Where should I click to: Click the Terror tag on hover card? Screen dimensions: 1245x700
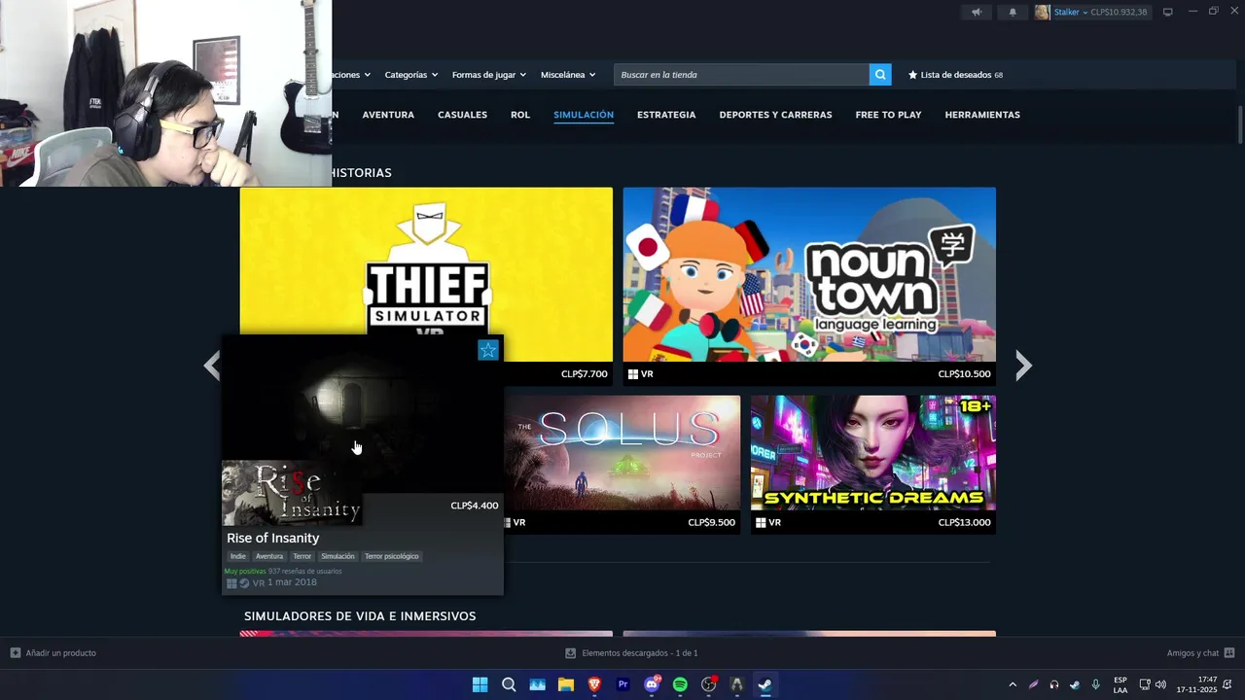point(302,556)
